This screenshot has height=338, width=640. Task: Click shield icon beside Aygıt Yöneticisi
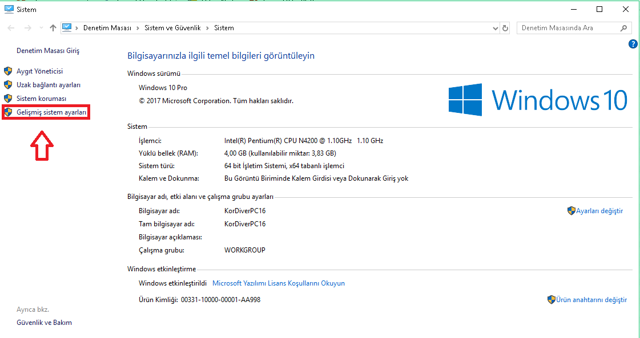pos(8,71)
